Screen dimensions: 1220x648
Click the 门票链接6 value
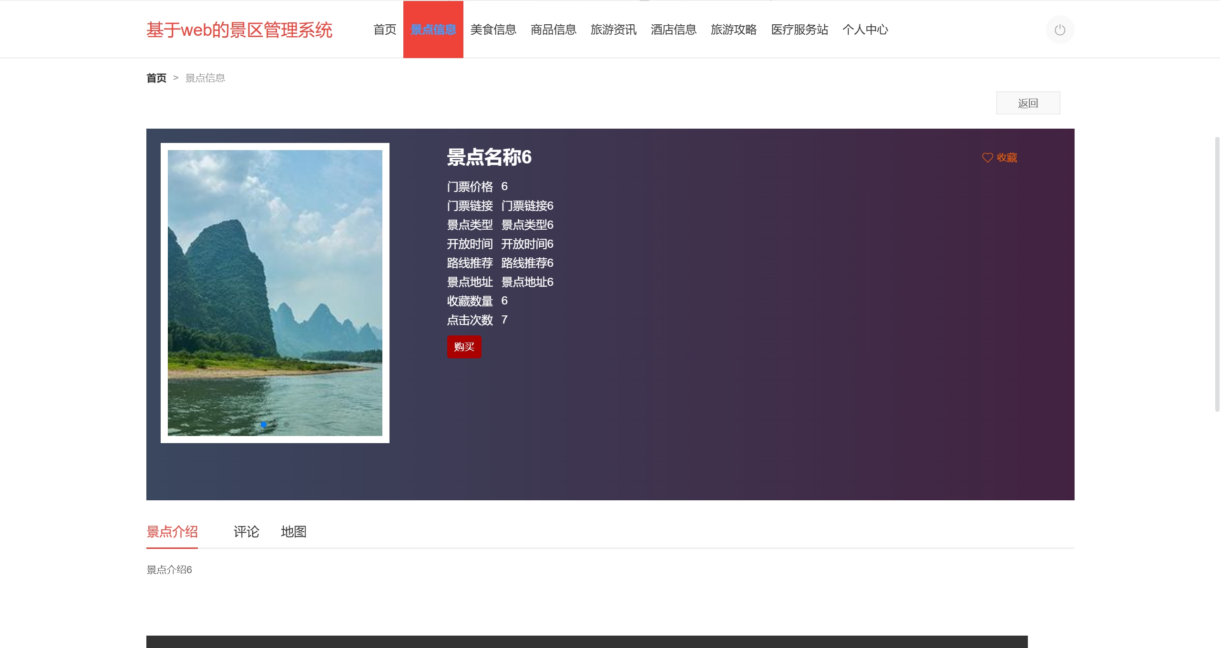coord(527,206)
